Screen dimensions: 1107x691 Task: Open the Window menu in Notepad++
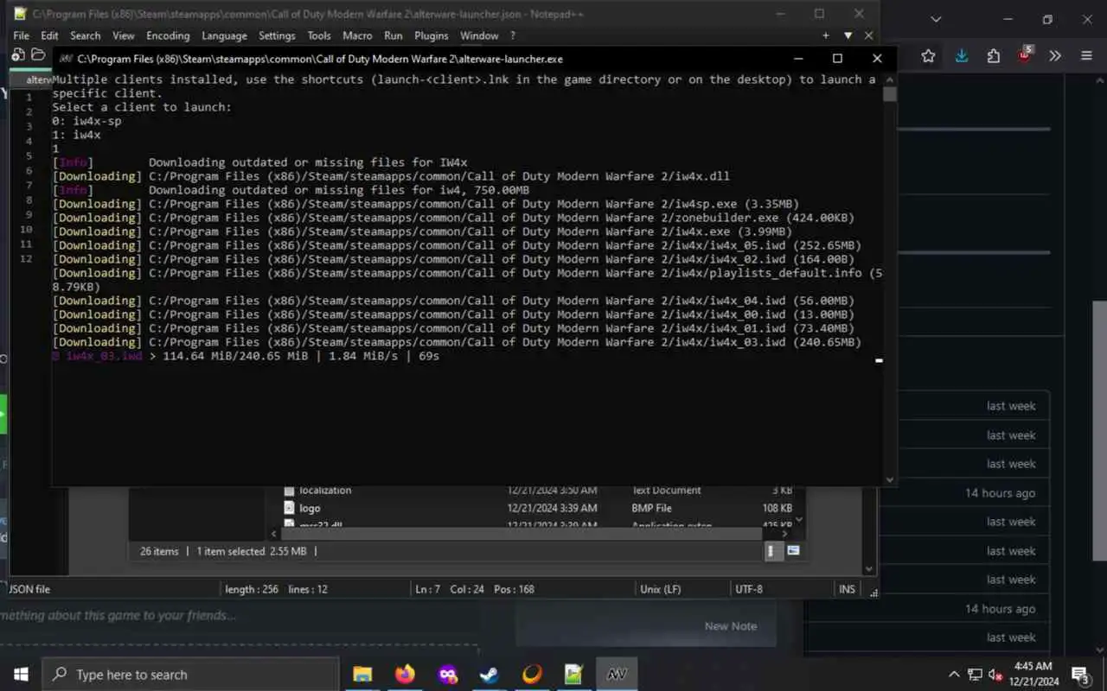pyautogui.click(x=479, y=35)
